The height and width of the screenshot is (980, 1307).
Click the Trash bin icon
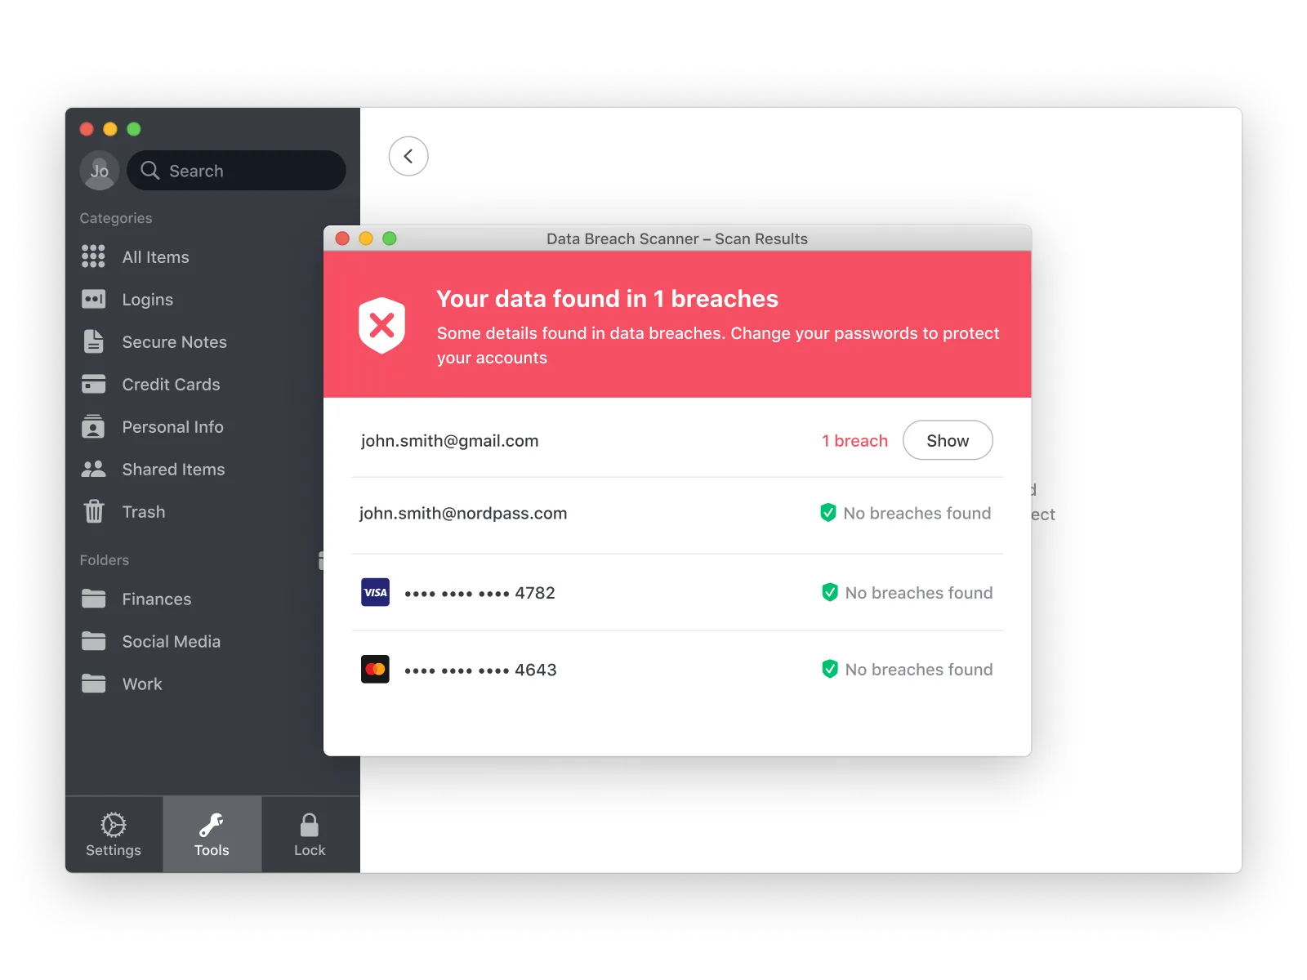point(93,511)
